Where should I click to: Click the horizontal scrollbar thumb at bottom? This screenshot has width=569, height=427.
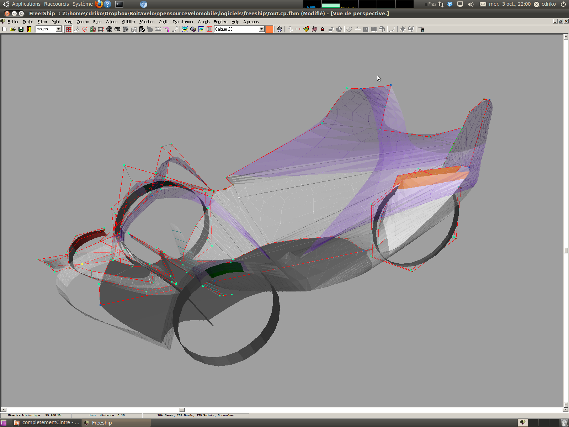[x=182, y=410]
